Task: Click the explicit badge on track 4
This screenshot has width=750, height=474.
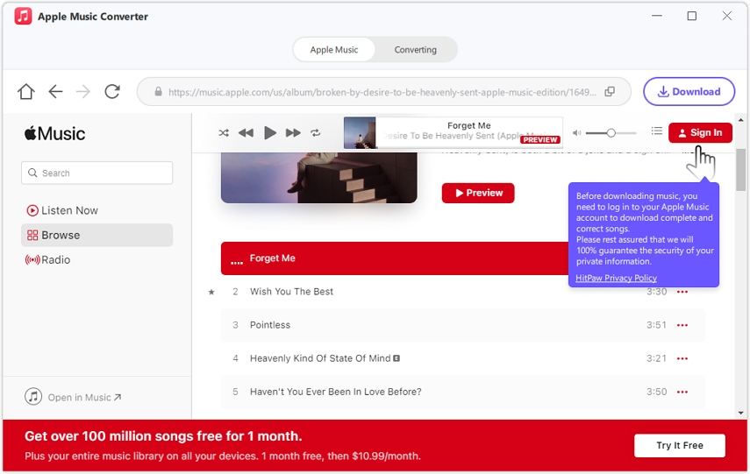Action: (x=396, y=357)
